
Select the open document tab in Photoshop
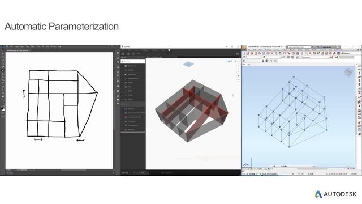[x=18, y=50]
